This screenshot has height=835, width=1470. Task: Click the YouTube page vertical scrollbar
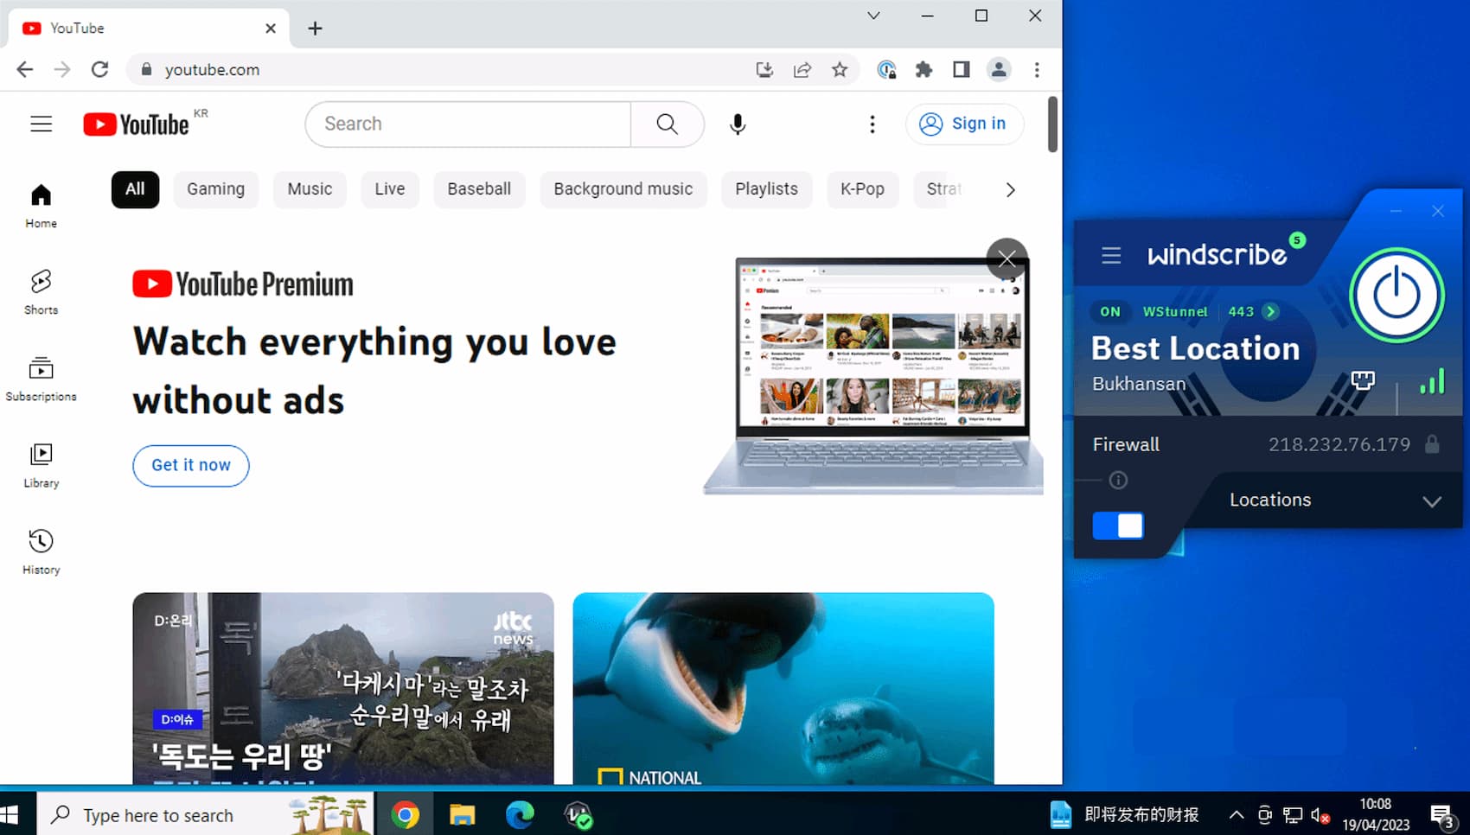tap(1052, 124)
